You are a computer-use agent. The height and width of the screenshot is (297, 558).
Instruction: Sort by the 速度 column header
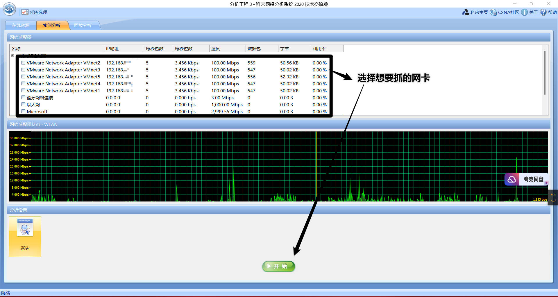pyautogui.click(x=228, y=48)
